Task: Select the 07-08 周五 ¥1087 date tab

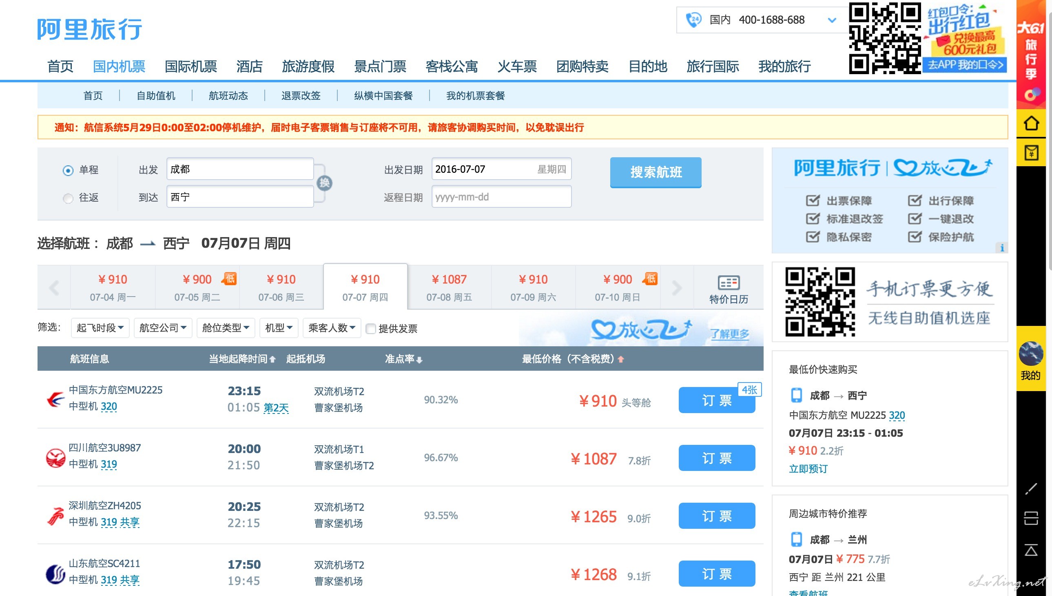Action: [449, 287]
